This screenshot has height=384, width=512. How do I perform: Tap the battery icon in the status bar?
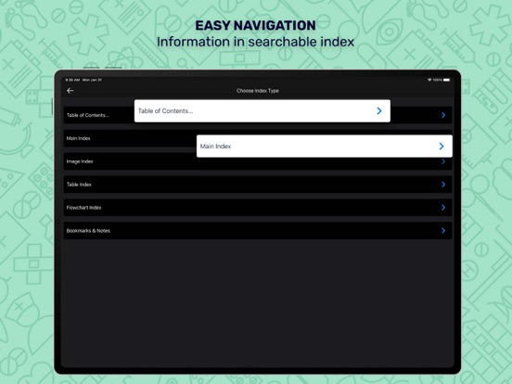[446, 80]
